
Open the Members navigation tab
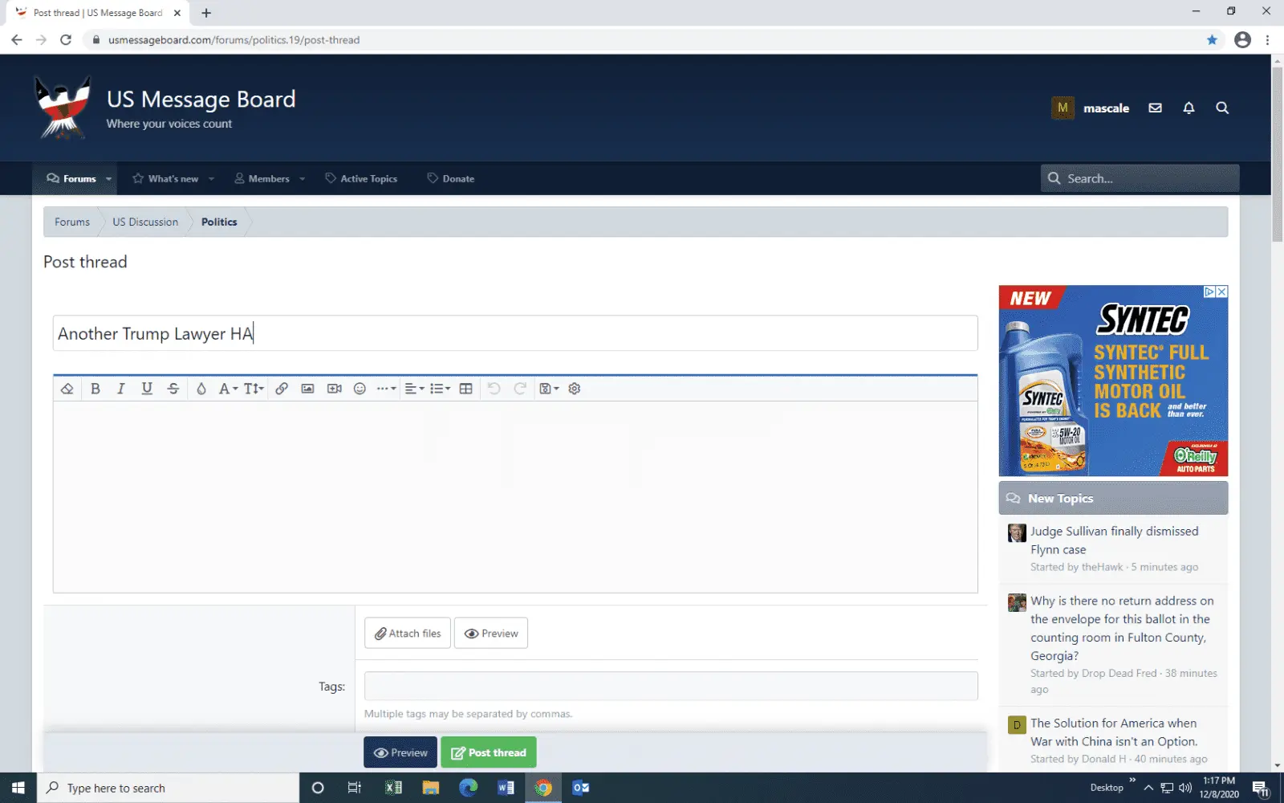(262, 178)
